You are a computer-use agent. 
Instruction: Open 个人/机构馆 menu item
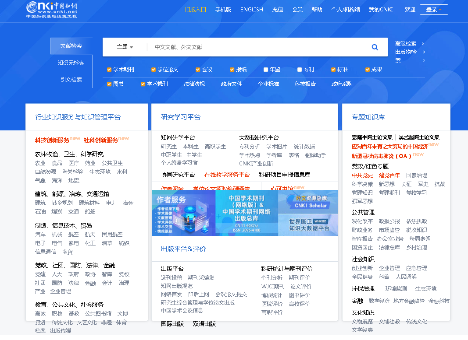pos(346,10)
